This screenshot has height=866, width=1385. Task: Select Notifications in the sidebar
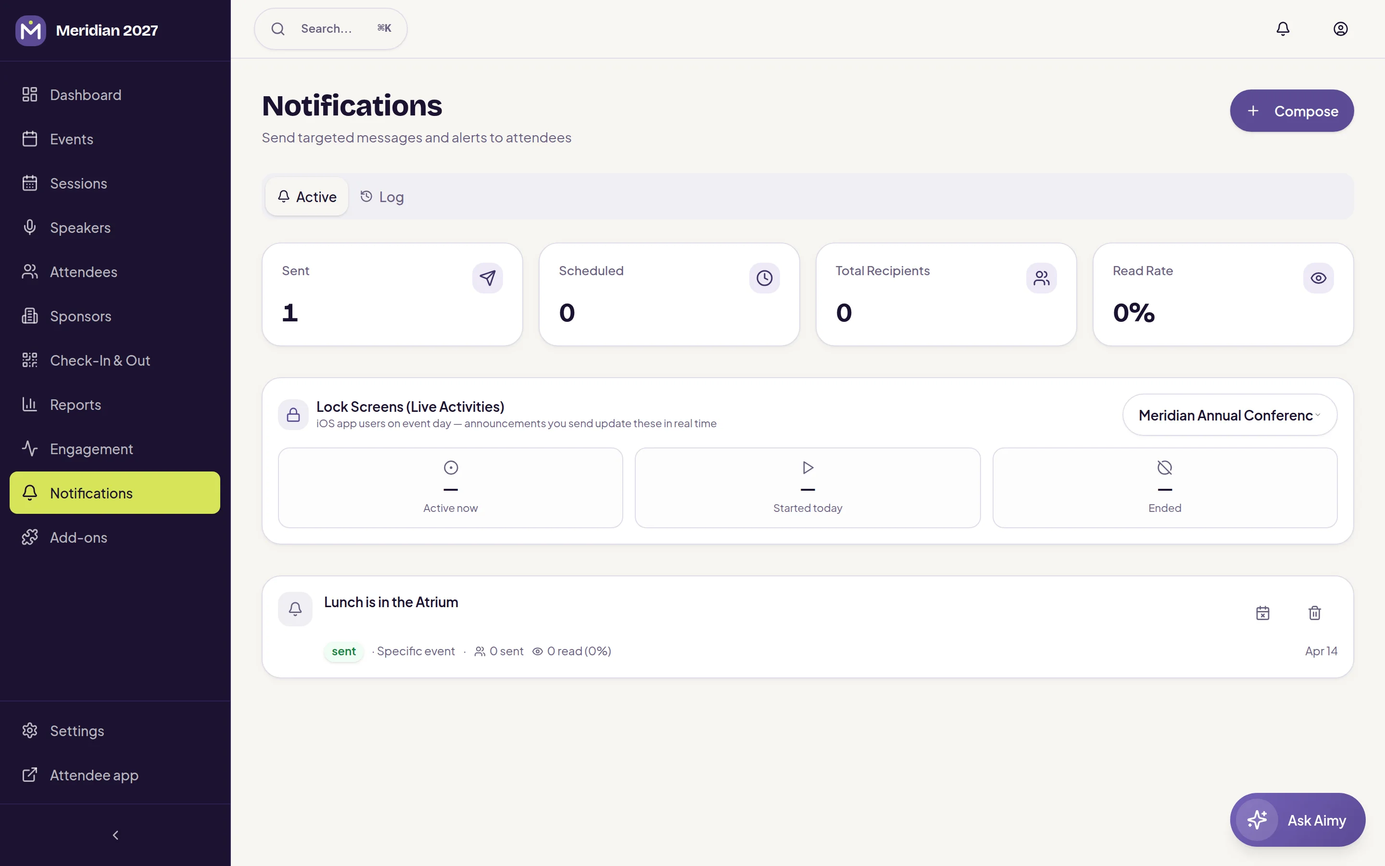115,493
